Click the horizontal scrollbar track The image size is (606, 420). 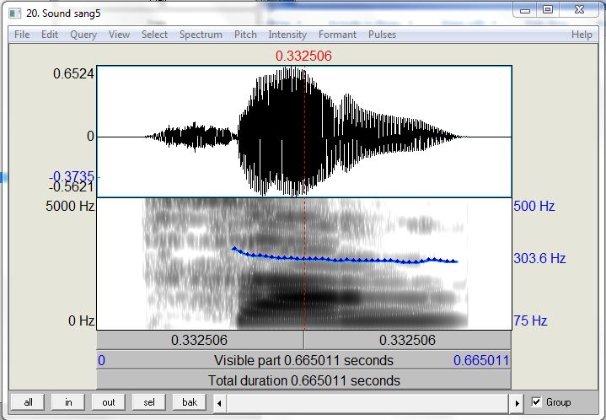(x=368, y=403)
